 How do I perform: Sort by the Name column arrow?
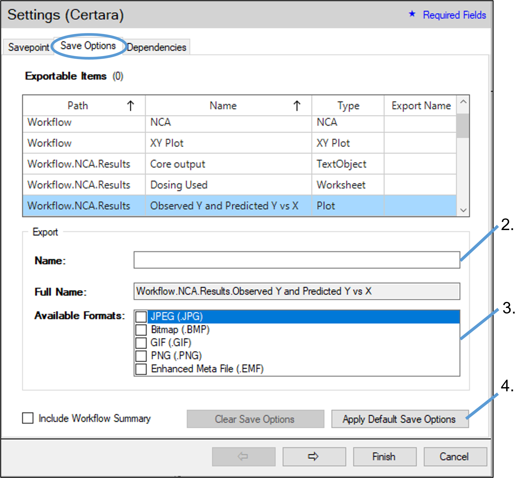click(x=297, y=106)
